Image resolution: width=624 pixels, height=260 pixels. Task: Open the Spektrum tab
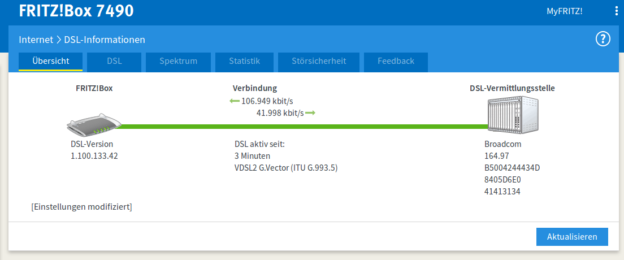pos(178,61)
